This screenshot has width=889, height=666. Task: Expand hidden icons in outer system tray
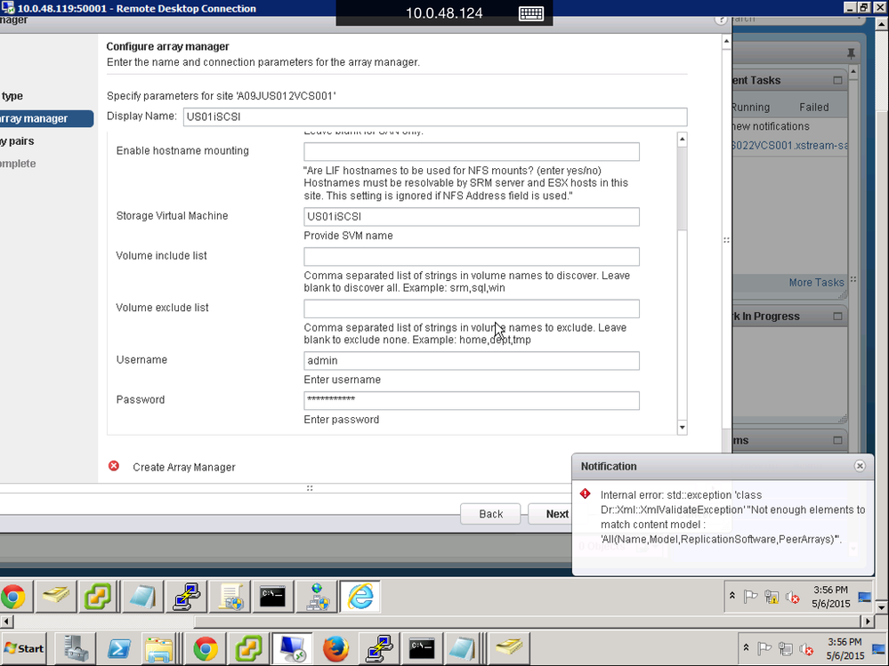tap(731, 648)
